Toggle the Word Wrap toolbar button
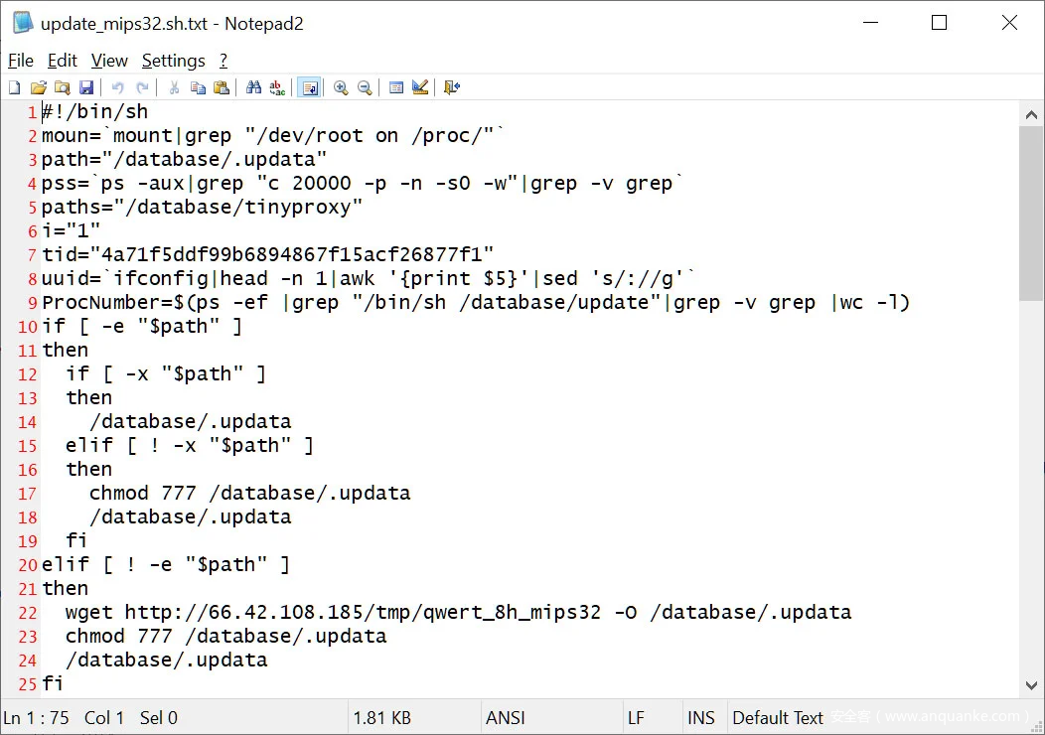Screen dimensions: 1045x735 [x=310, y=87]
